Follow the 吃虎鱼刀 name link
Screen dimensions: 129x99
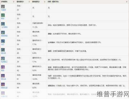4,62
